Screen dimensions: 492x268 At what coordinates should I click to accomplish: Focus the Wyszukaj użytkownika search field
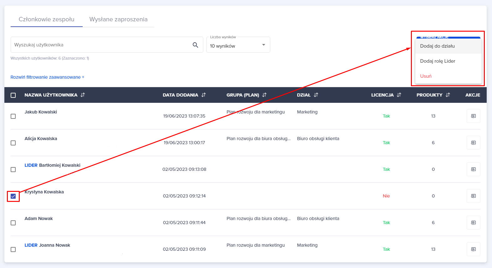100,45
